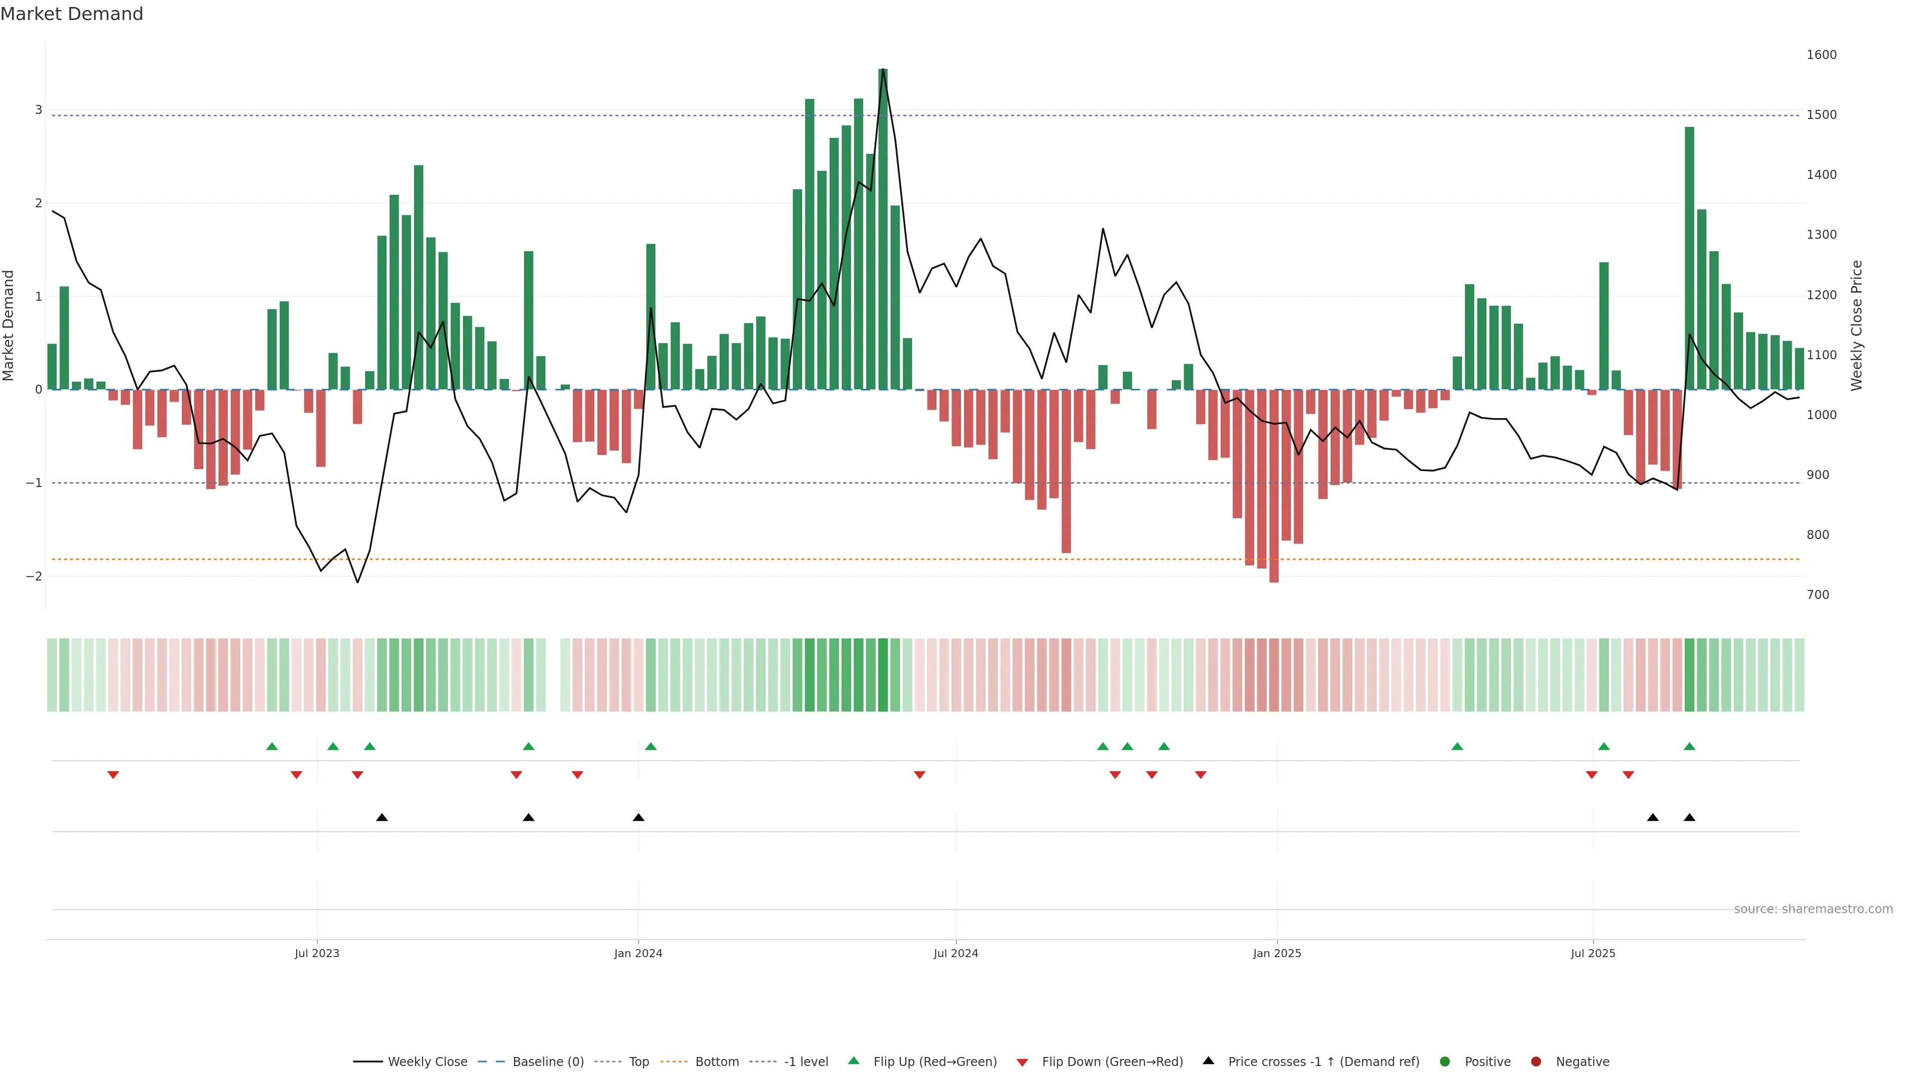
Task: Select the leftmost red flip-down triangle marker
Action: click(113, 775)
